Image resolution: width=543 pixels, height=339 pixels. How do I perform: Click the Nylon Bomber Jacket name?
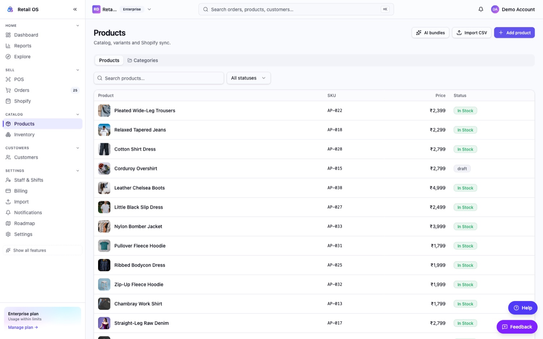tap(138, 226)
